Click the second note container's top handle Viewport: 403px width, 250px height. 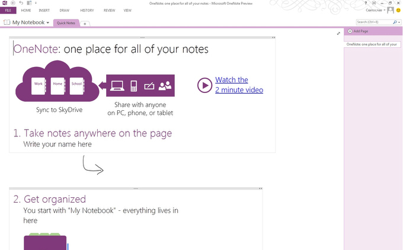point(136,188)
